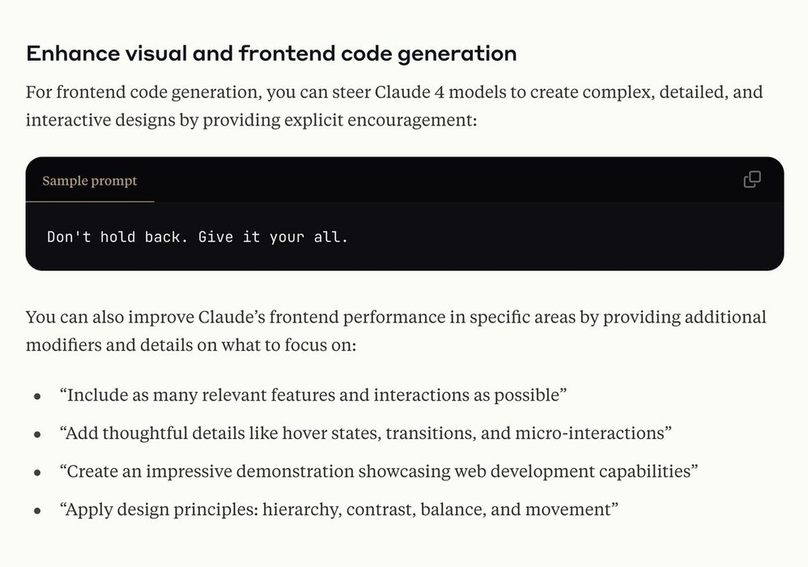Click the "Add thoughtful details like hover states" bullet
Screen dimensions: 808x567
(219, 433)
